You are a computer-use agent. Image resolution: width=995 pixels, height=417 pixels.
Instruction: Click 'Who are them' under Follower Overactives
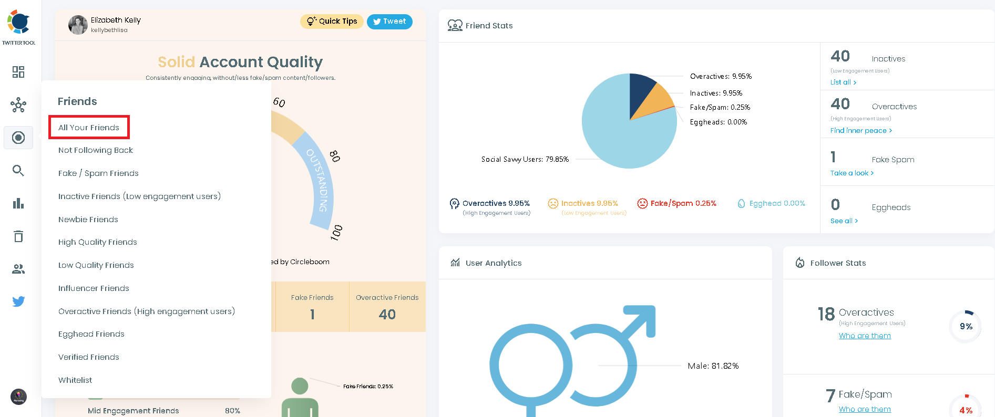click(x=865, y=336)
